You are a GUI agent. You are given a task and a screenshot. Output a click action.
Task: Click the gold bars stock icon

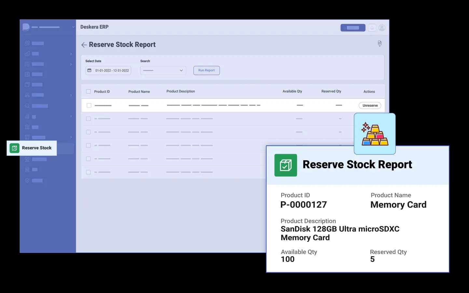point(375,134)
